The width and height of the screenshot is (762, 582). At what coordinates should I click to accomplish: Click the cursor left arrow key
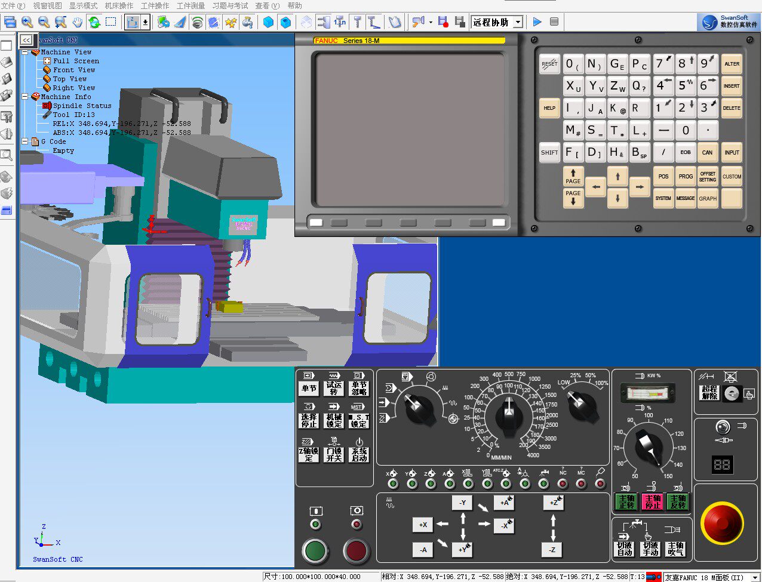595,187
